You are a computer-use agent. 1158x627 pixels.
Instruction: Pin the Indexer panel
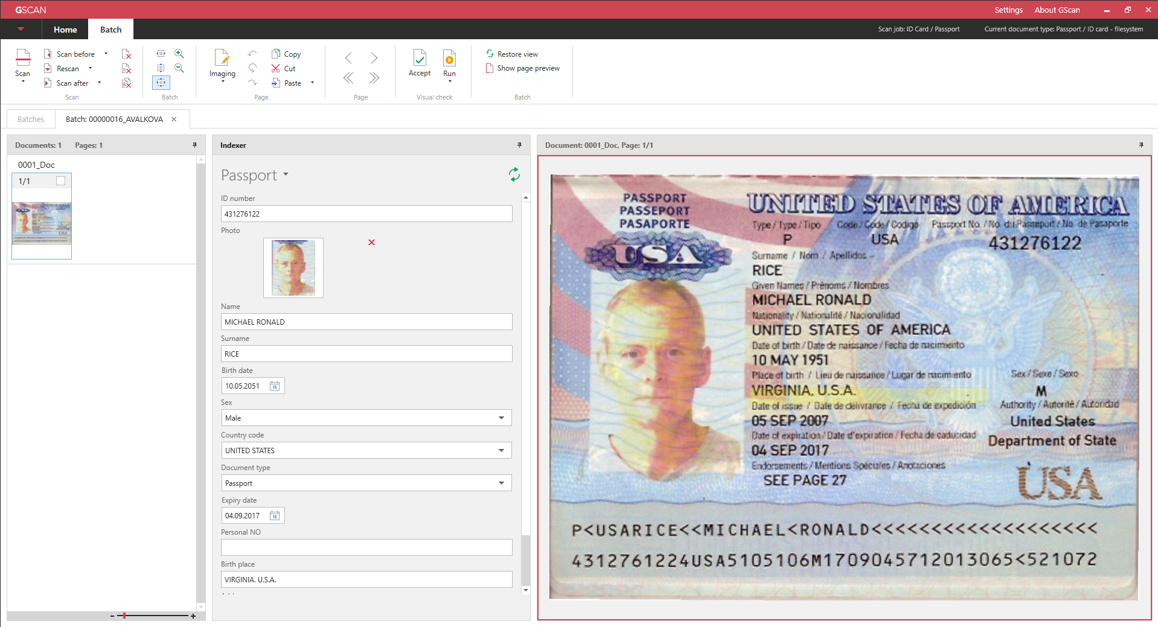tap(519, 145)
